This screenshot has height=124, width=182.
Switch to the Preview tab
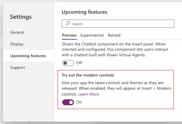tap(69, 35)
